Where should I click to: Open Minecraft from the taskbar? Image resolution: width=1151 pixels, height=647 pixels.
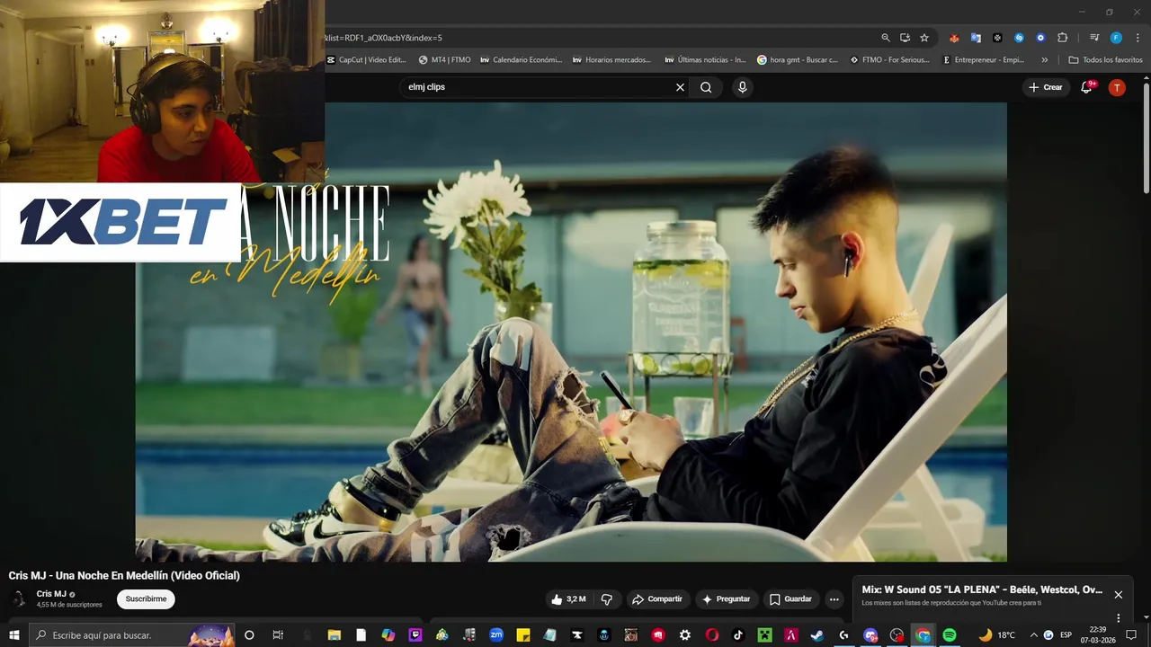[764, 635]
